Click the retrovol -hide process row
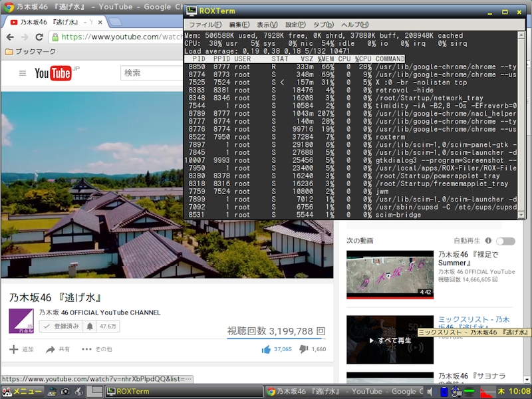This screenshot has height=399, width=532. (x=351, y=90)
